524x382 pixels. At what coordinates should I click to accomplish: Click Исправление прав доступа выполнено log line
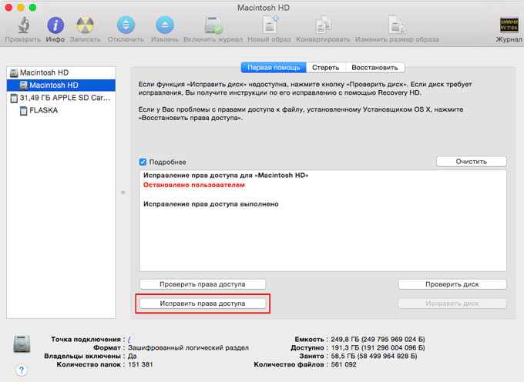(x=211, y=204)
